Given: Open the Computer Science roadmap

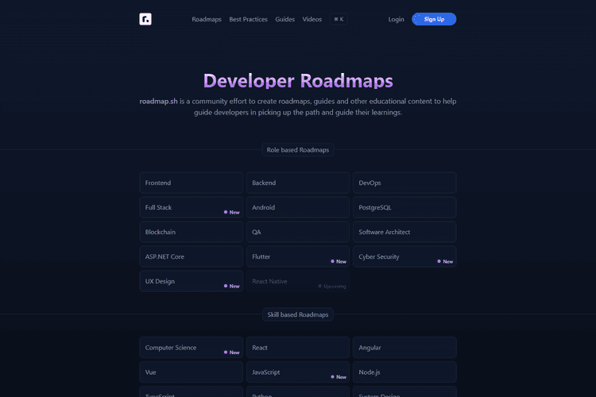Looking at the screenshot, I should click(192, 348).
